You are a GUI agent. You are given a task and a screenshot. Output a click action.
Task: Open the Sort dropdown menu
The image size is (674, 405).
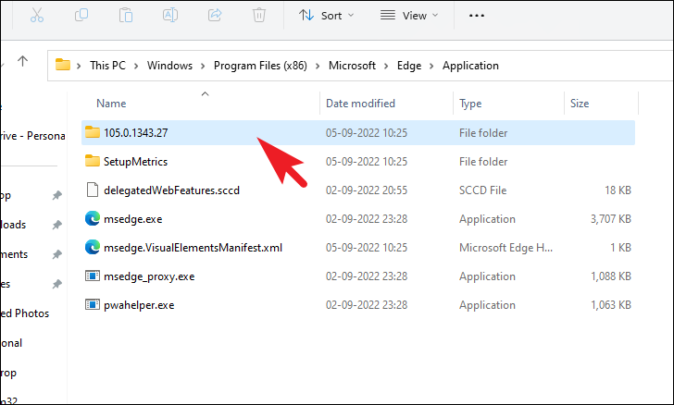[x=326, y=16]
